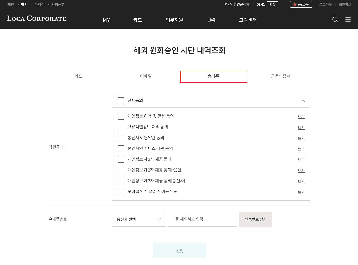Open the hamburger menu icon
358x265 pixels.
pos(348,19)
